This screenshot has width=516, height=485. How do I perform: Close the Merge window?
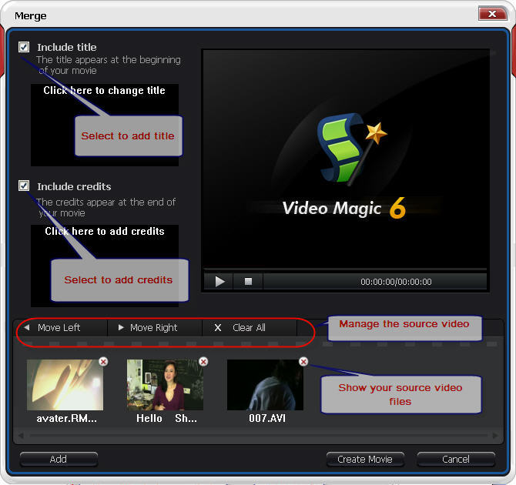tap(492, 14)
